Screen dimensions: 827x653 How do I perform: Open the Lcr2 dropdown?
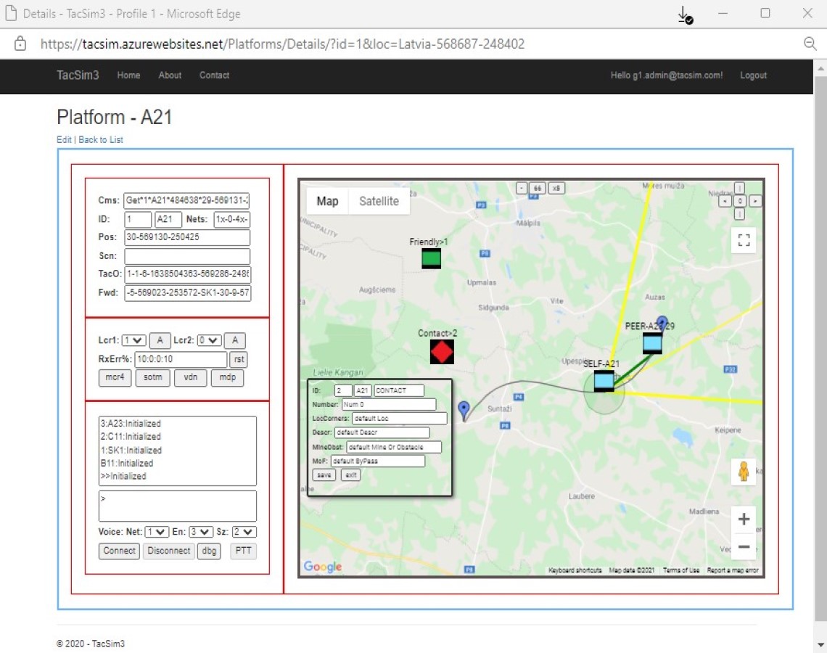tap(207, 340)
